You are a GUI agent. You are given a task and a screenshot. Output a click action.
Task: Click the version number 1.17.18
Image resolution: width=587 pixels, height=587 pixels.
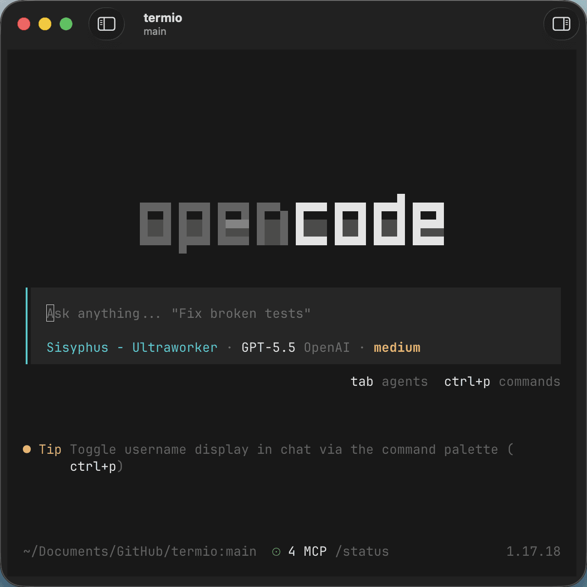tap(533, 552)
